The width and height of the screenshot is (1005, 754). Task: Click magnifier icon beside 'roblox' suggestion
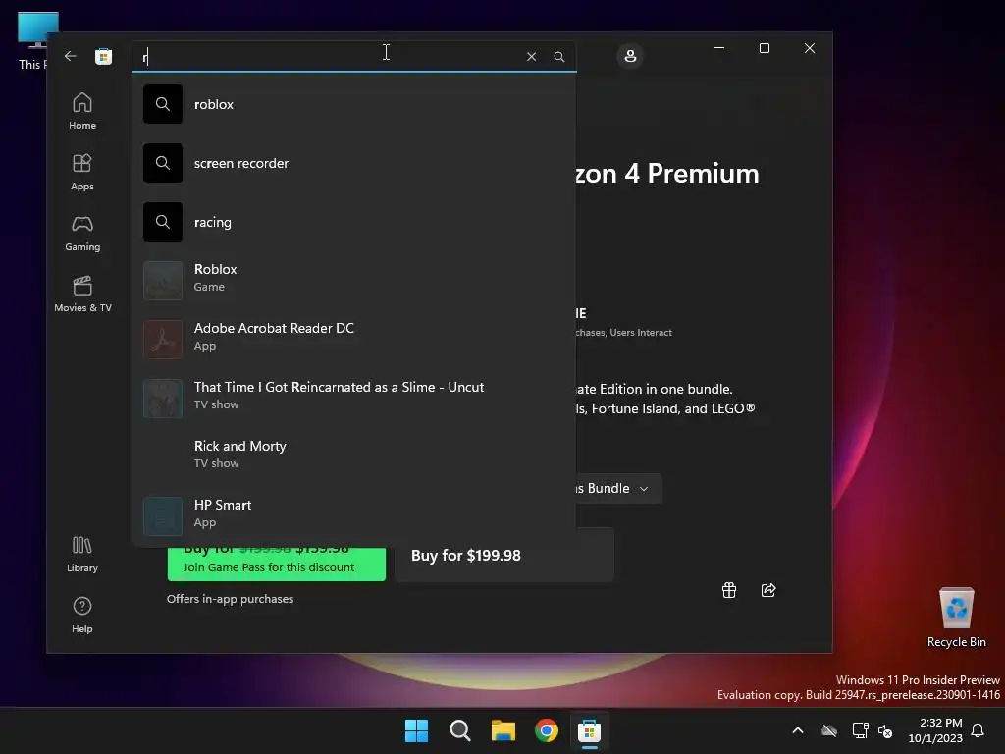pos(163,104)
